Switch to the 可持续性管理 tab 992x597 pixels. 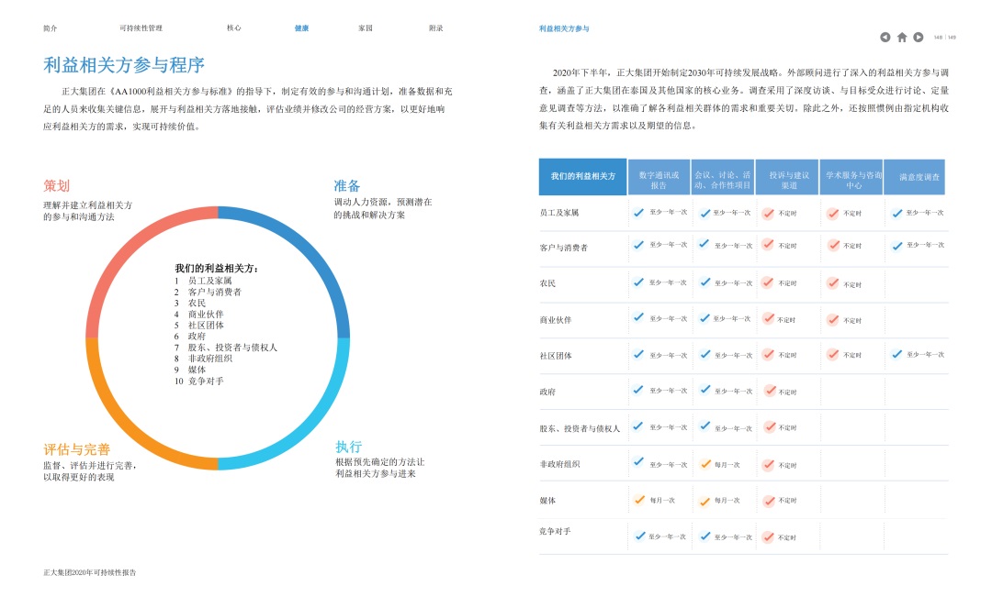click(141, 28)
